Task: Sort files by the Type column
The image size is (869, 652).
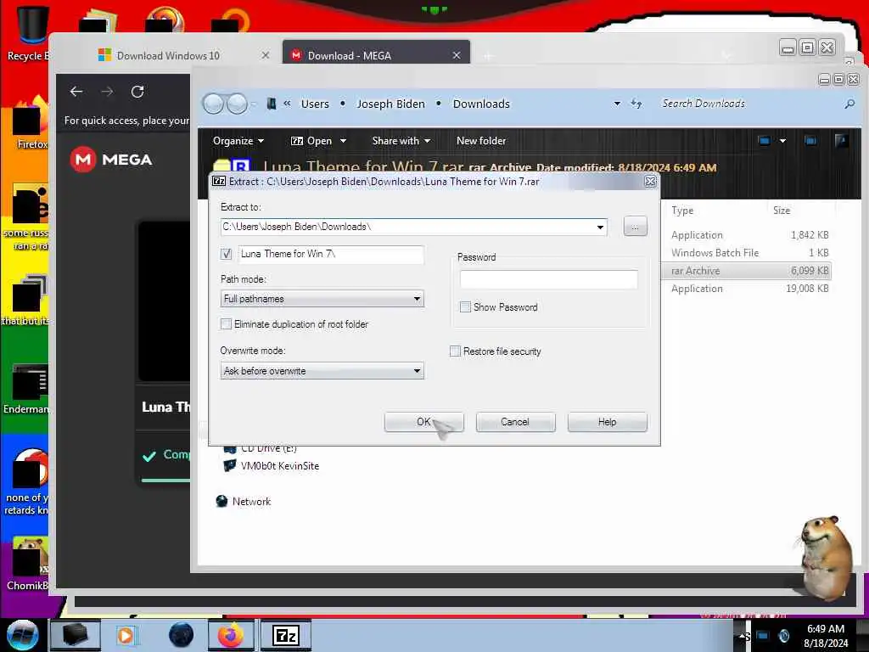Action: coord(682,211)
